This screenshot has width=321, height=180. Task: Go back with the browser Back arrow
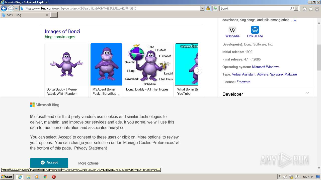(x=4, y=8)
